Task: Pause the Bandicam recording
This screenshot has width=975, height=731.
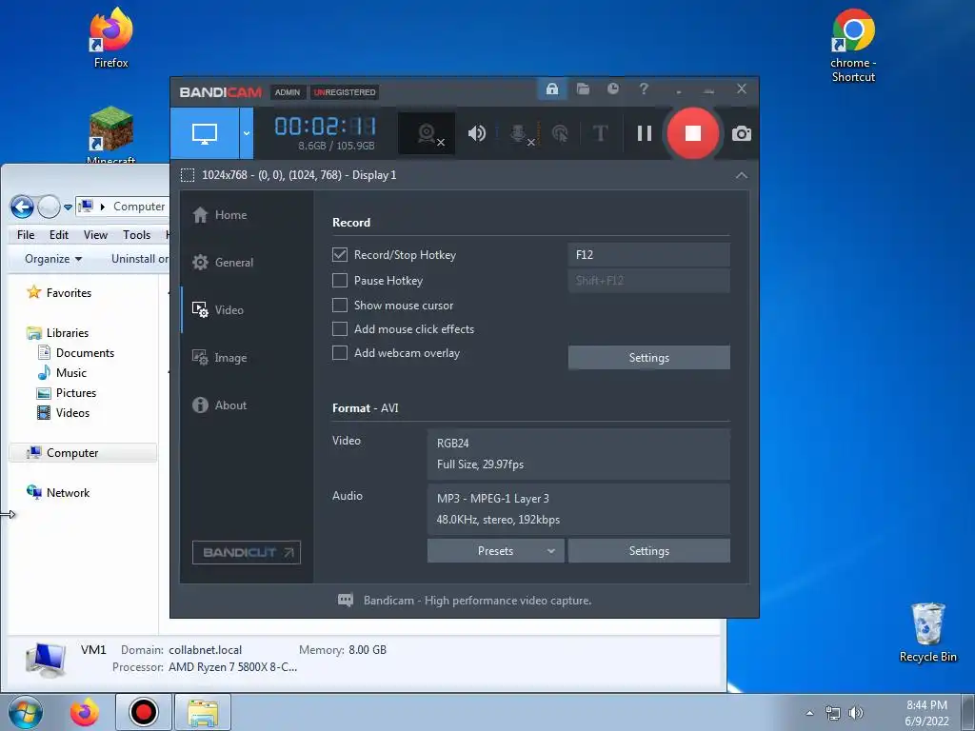Action: click(x=645, y=133)
